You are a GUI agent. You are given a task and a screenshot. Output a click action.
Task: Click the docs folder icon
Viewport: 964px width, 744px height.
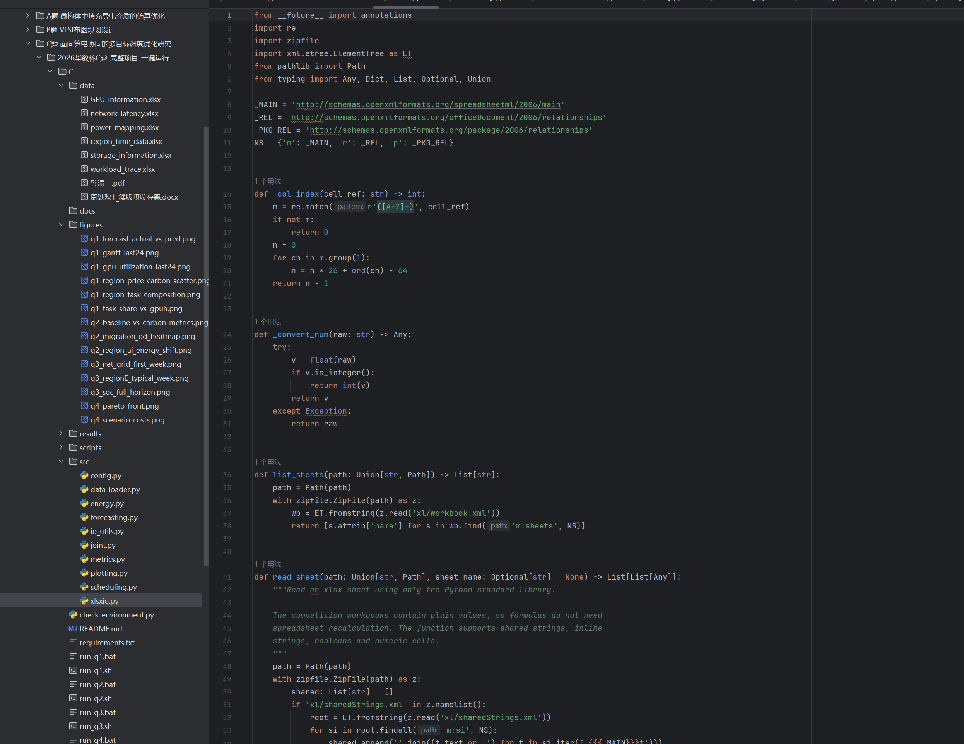73,210
